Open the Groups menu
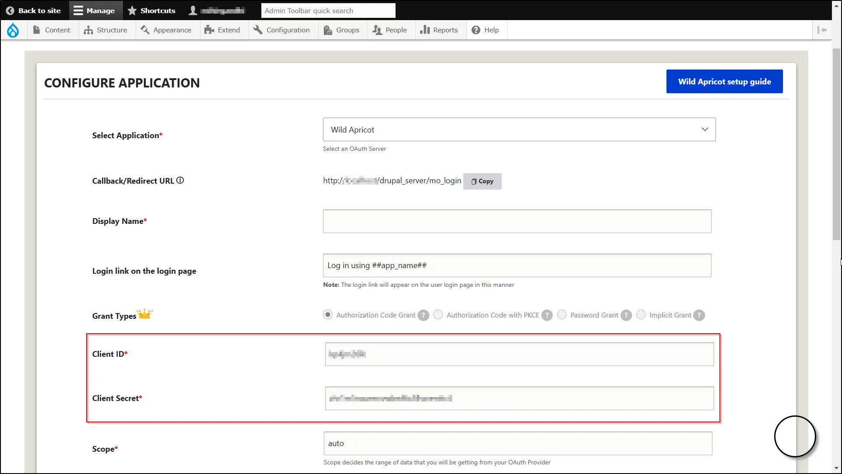Screen dimensions: 842x474 [342, 30]
